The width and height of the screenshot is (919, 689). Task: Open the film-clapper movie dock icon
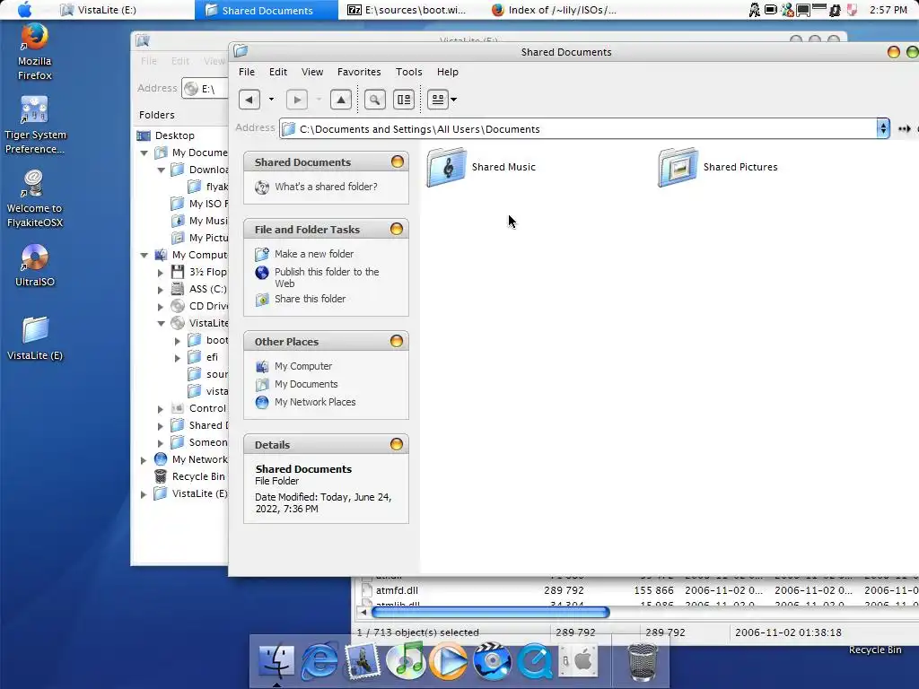click(492, 660)
